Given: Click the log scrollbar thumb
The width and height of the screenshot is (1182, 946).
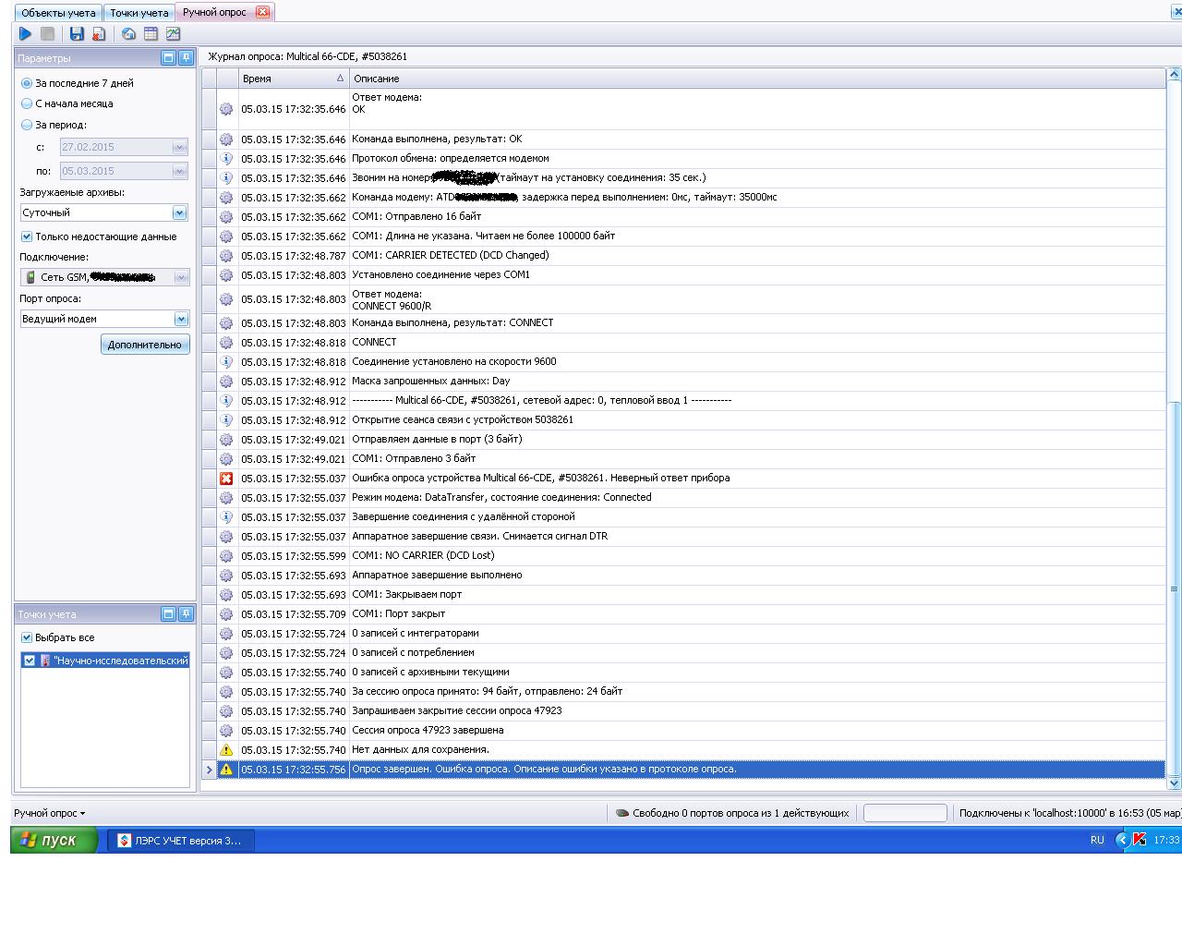Looking at the screenshot, I should pos(1175,588).
